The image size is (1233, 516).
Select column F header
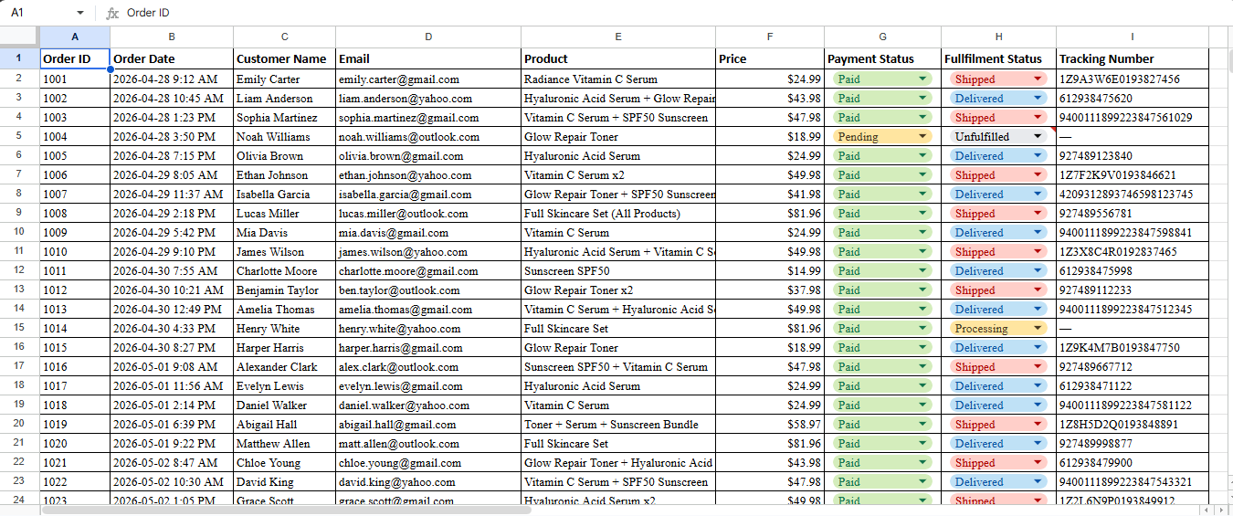pos(770,37)
